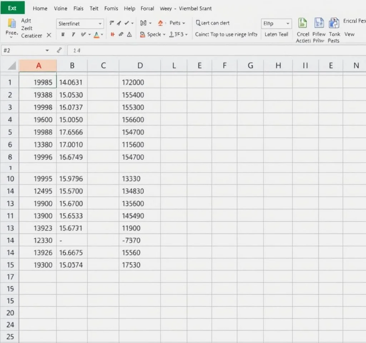Click the Zerlt command

[26, 28]
